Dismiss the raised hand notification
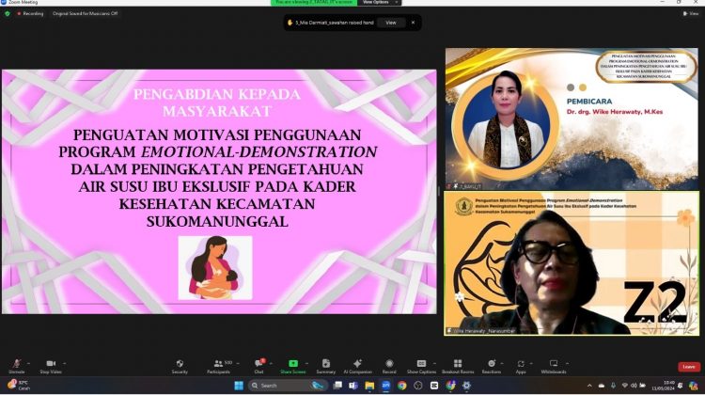This screenshot has width=705, height=395. pos(413,23)
